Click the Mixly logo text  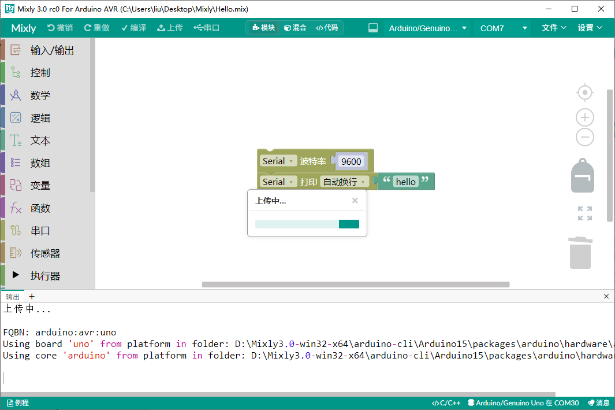point(24,28)
